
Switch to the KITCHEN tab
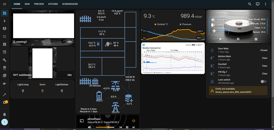pos(53,4)
